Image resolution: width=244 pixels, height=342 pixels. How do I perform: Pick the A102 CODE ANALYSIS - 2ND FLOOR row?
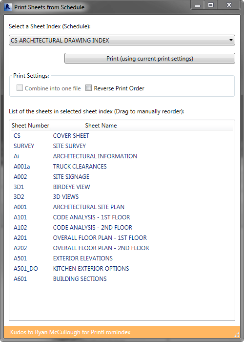click(x=122, y=228)
